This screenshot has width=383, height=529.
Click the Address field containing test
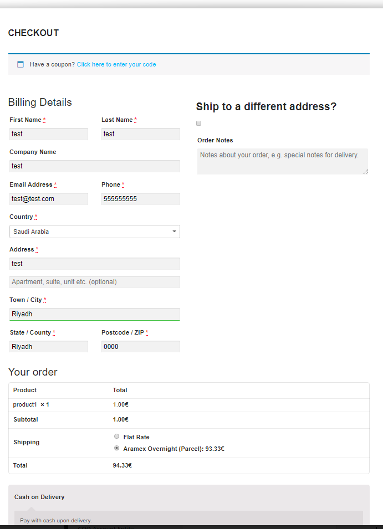[x=94, y=264]
